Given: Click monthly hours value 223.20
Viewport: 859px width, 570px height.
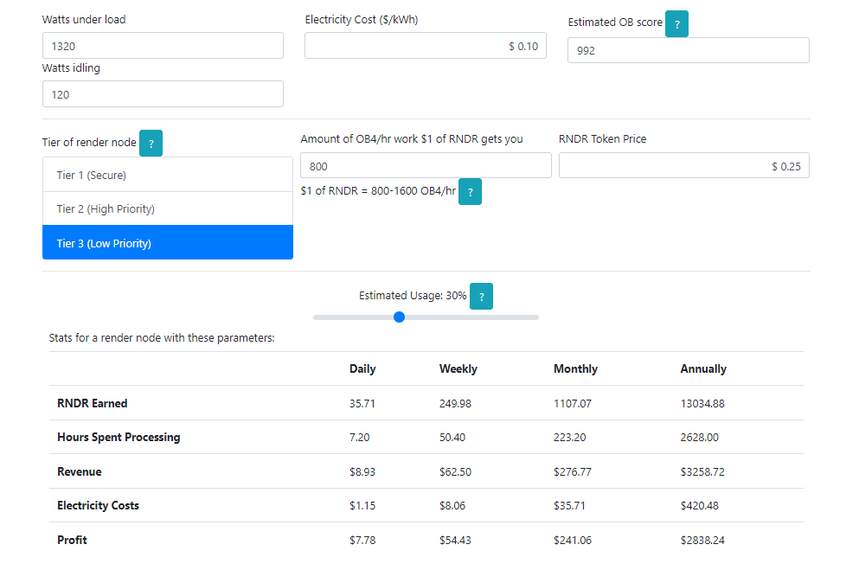Looking at the screenshot, I should [x=570, y=438].
